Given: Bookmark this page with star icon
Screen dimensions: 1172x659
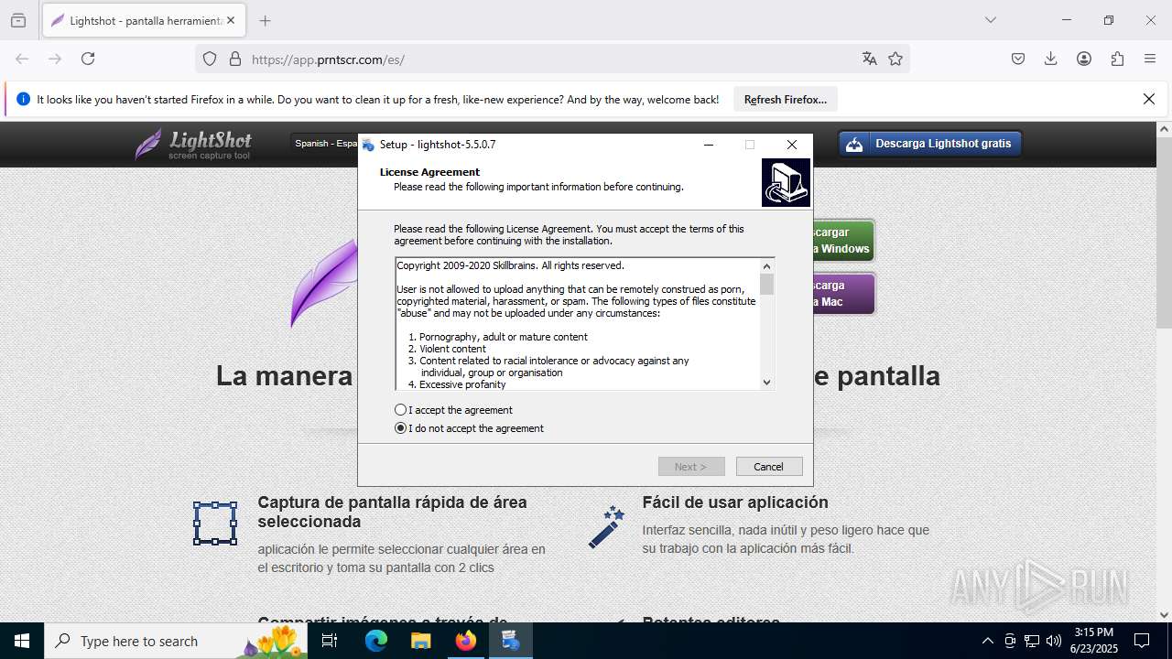Looking at the screenshot, I should 895,59.
